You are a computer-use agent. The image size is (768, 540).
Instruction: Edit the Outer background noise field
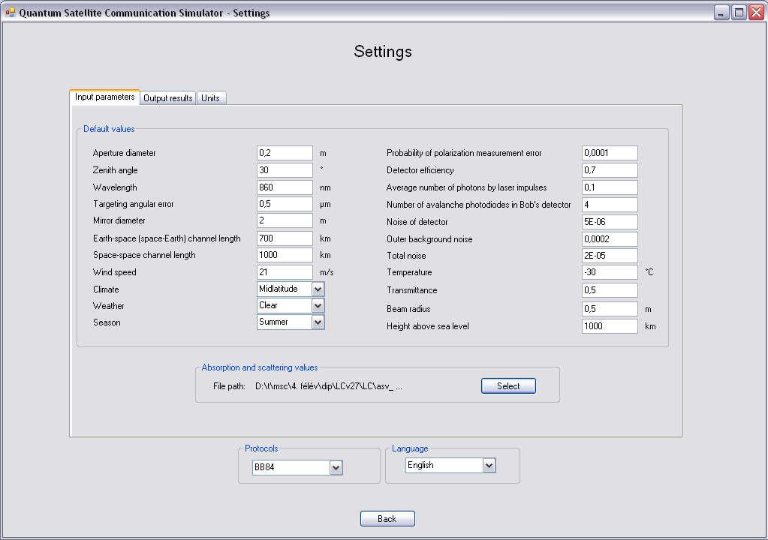pos(610,238)
